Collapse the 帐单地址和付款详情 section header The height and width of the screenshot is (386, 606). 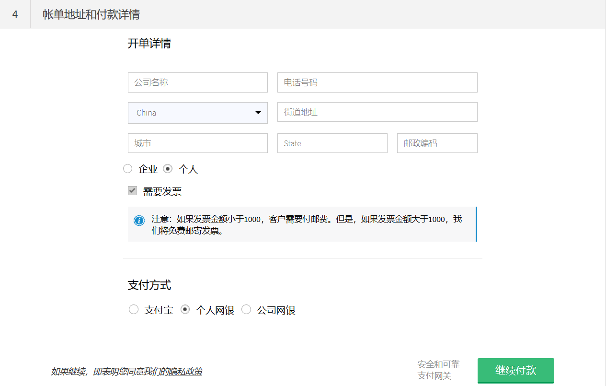(x=91, y=14)
